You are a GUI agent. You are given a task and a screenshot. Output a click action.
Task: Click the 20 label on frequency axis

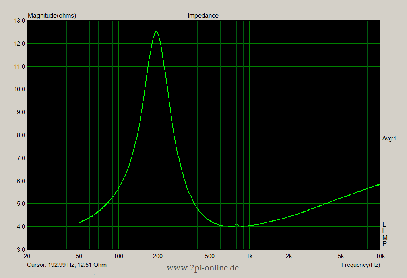tap(27, 256)
